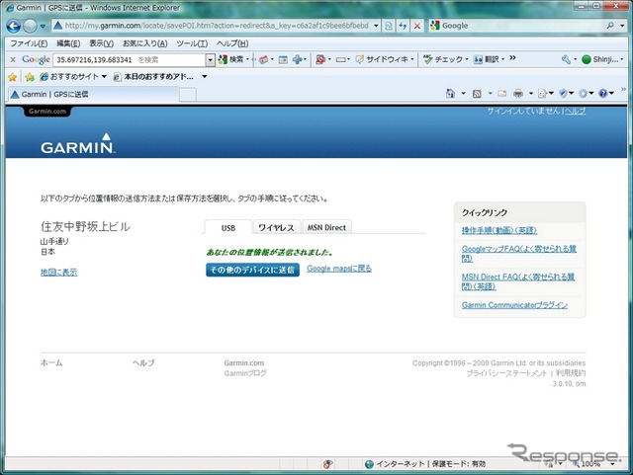
Task: Click the Shinji account button
Action: point(603,59)
